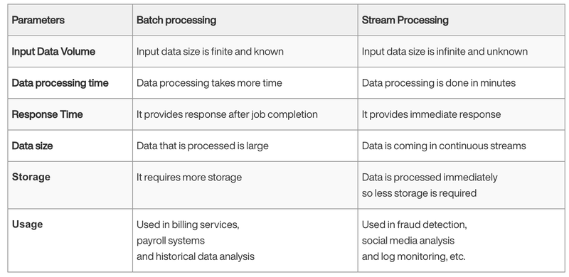This screenshot has height=277, width=569.
Task: Click 'Input data size is finite and known'
Action: tap(210, 51)
